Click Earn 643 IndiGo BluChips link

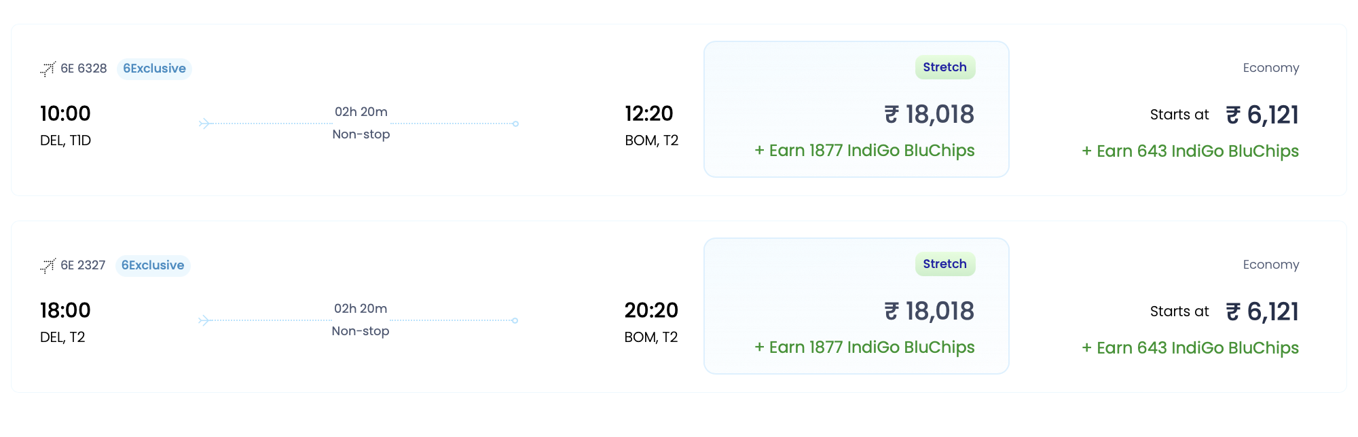[x=1190, y=151]
